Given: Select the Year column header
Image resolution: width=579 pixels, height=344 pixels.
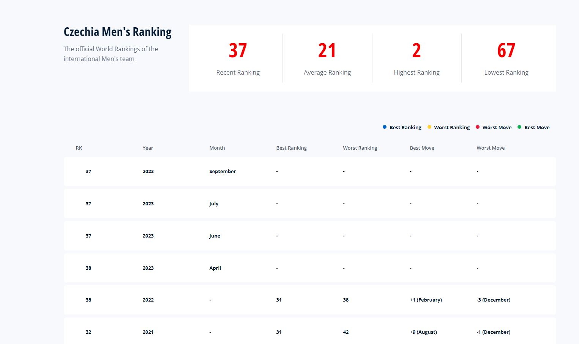Looking at the screenshot, I should click(148, 148).
